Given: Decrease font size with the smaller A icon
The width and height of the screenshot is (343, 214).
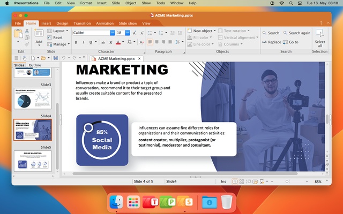Looking at the screenshot, I should click(x=141, y=33).
